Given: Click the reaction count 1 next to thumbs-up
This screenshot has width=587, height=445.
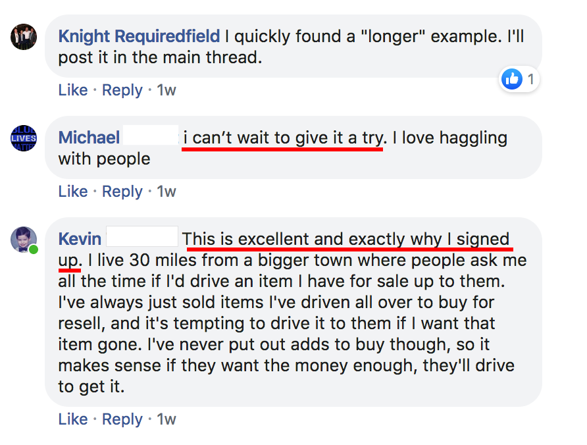Looking at the screenshot, I should (x=530, y=80).
